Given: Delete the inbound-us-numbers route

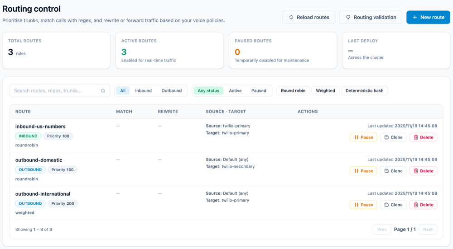Looking at the screenshot, I should [423, 137].
